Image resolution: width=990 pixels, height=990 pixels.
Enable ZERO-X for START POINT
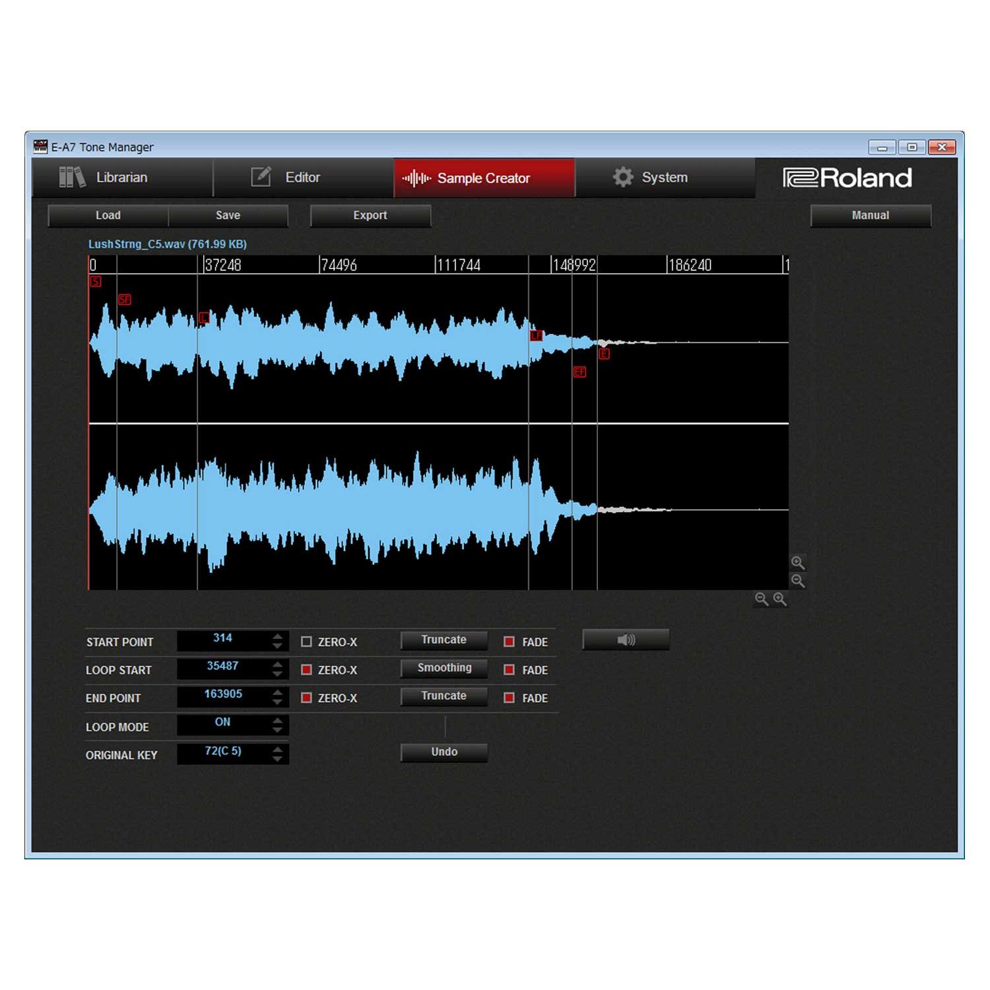click(306, 642)
